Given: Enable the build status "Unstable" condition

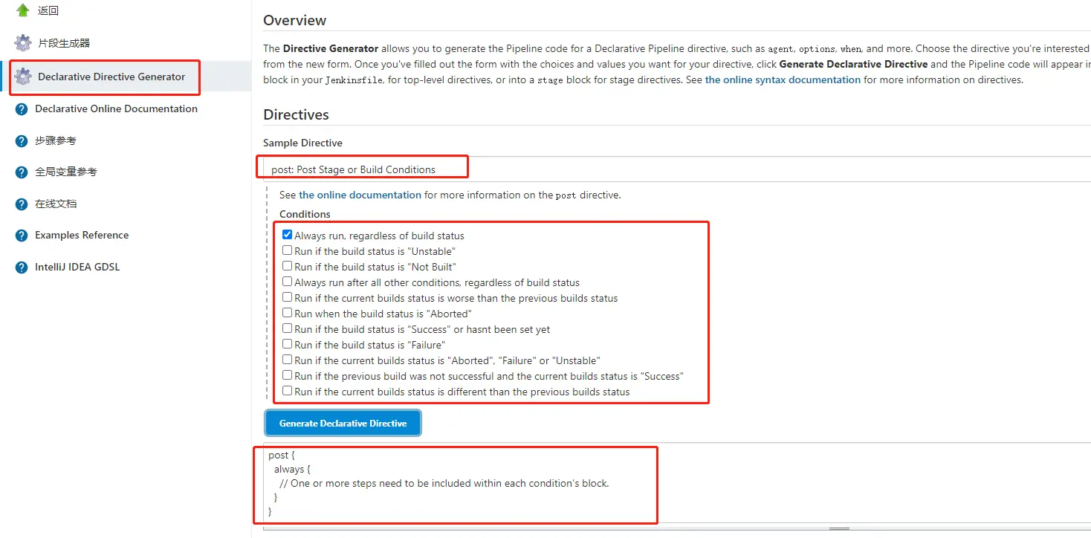Looking at the screenshot, I should click(x=288, y=251).
